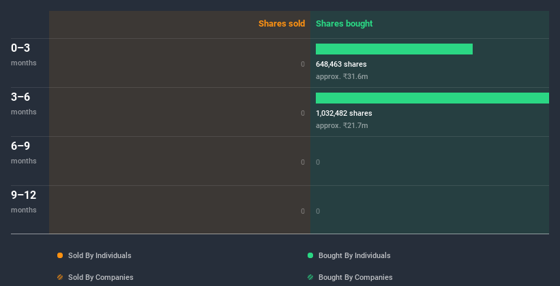Click the approx. ₹31.6m amount
Screen dimensions: 560x286
(342, 76)
